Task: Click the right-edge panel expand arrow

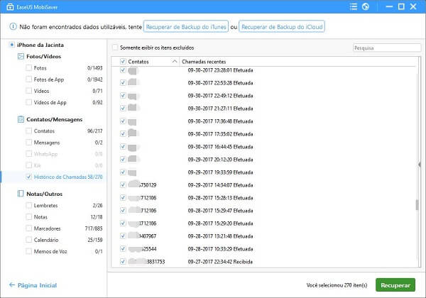Action: point(419,164)
